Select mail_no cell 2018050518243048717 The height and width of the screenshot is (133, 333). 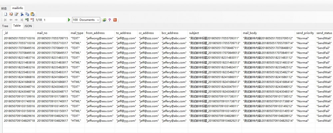pos(53,92)
